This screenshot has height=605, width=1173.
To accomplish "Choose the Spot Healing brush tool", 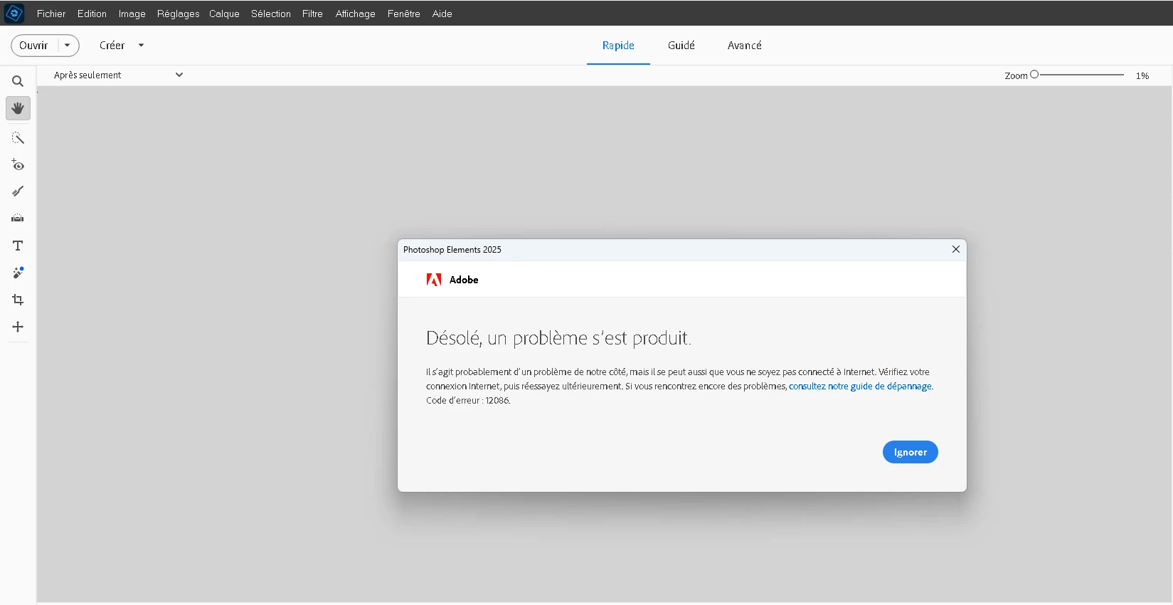I will tap(18, 273).
